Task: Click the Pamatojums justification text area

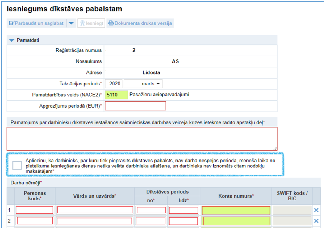Action: 142,139
